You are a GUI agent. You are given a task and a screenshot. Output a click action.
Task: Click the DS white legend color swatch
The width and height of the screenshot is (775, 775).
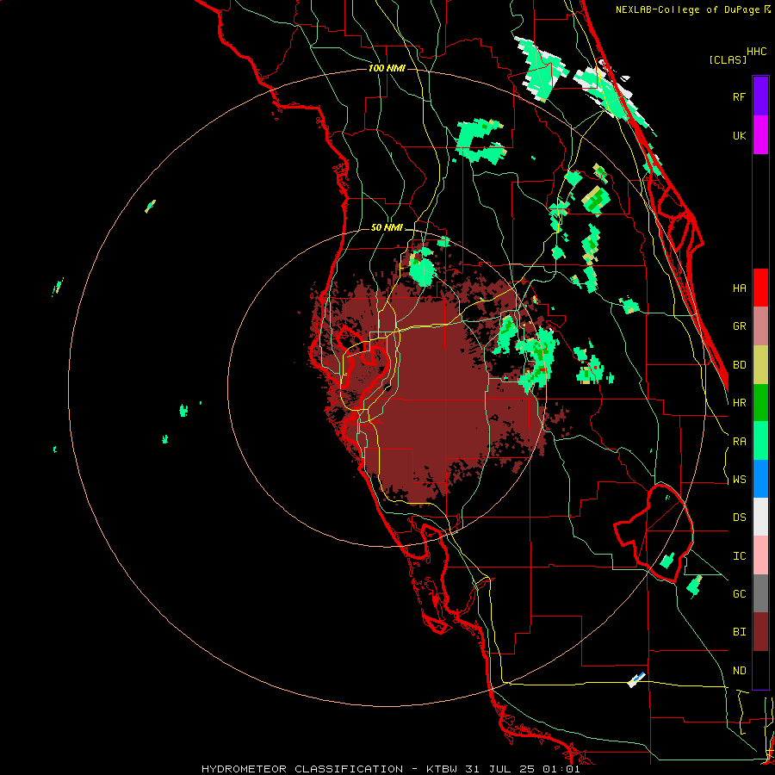tap(760, 517)
